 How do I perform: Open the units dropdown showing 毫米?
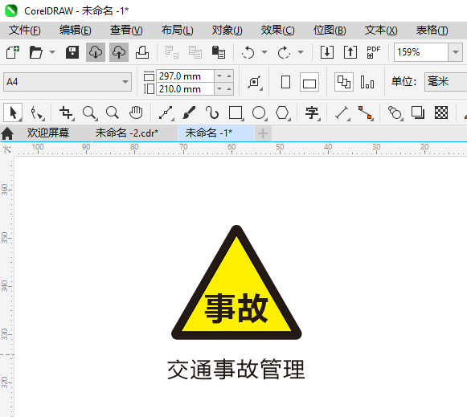pos(445,82)
